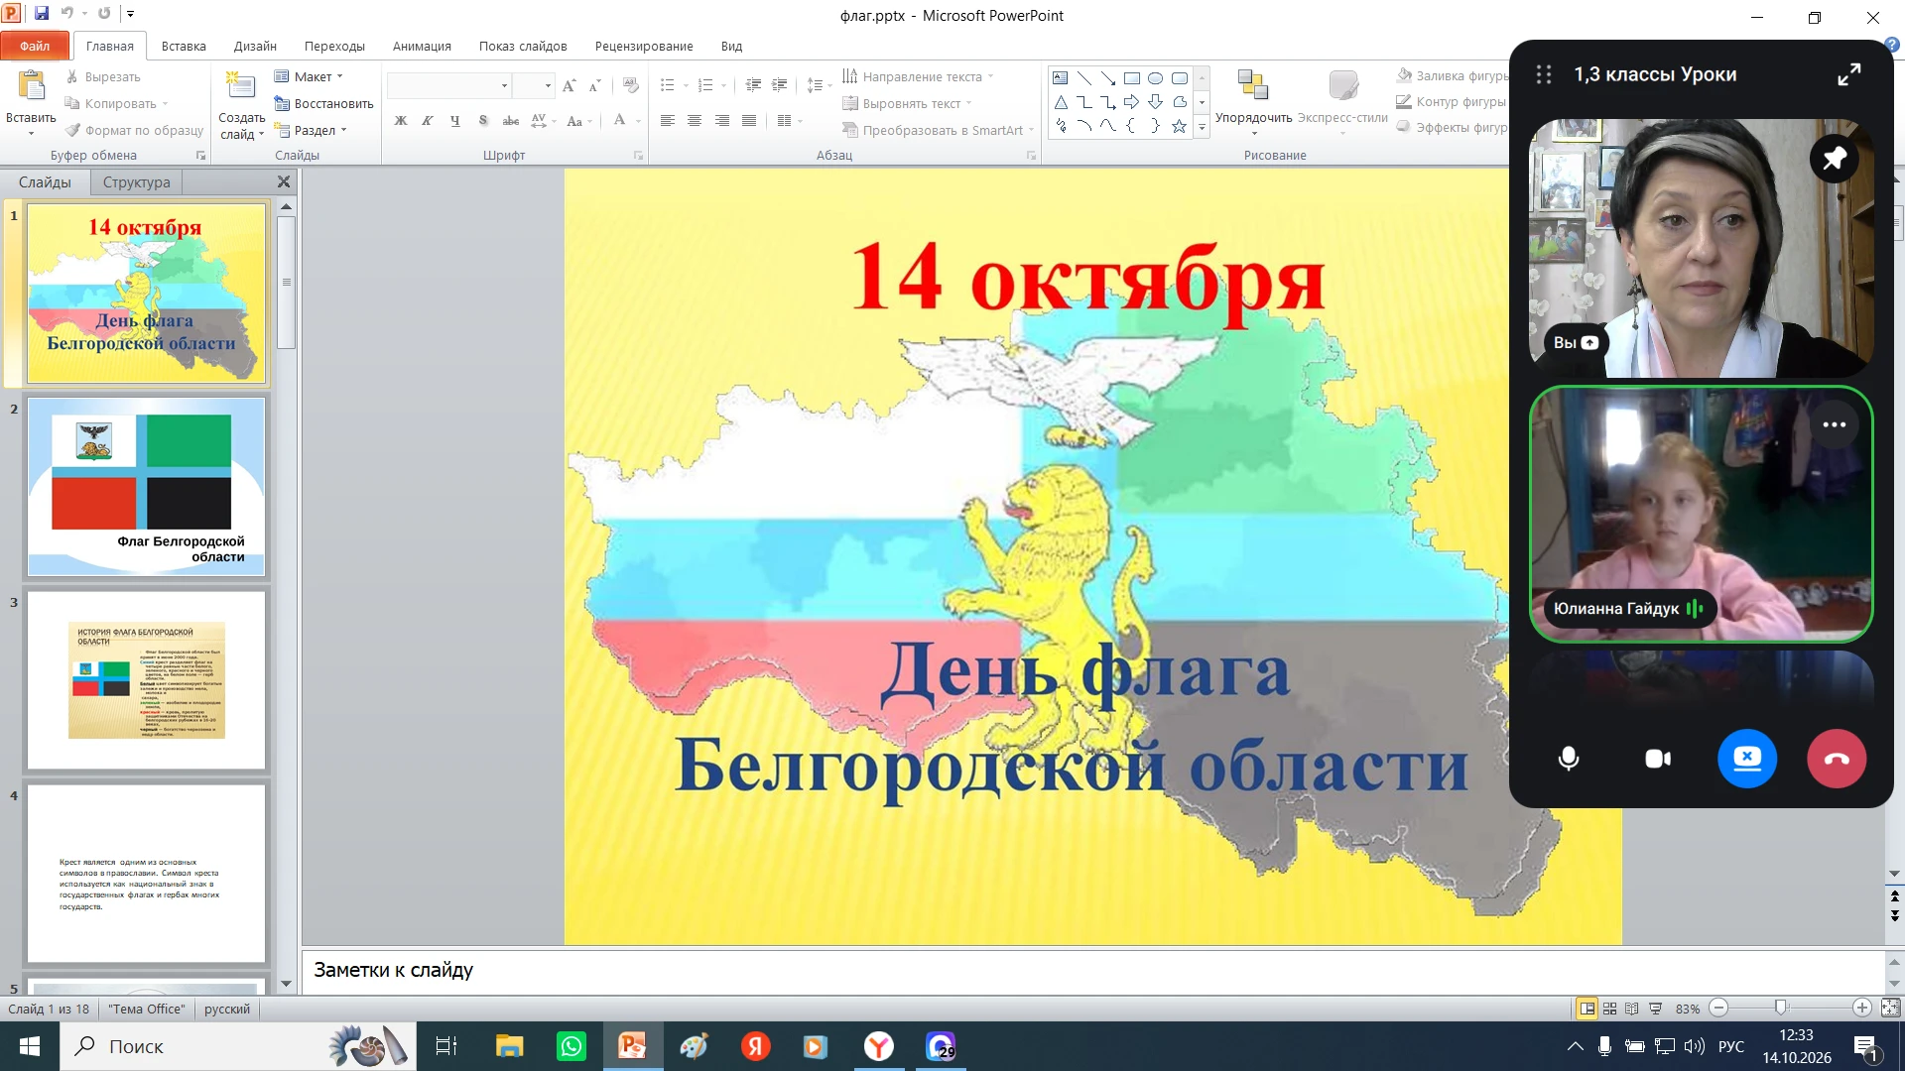Click the increase font size icon

pos(569,86)
